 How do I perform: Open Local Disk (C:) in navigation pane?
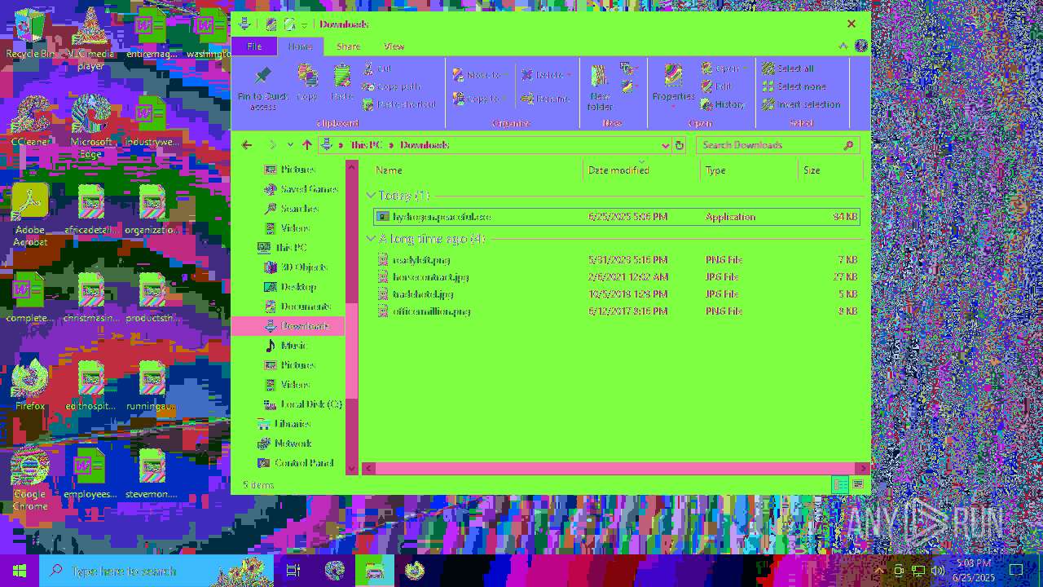(302, 404)
